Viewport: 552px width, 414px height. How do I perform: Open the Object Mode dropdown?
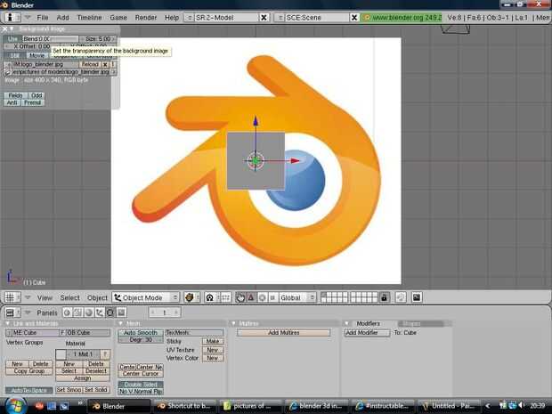tap(146, 297)
